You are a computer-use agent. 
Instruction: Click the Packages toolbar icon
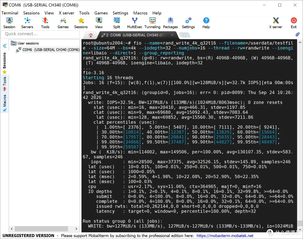point(170,23)
